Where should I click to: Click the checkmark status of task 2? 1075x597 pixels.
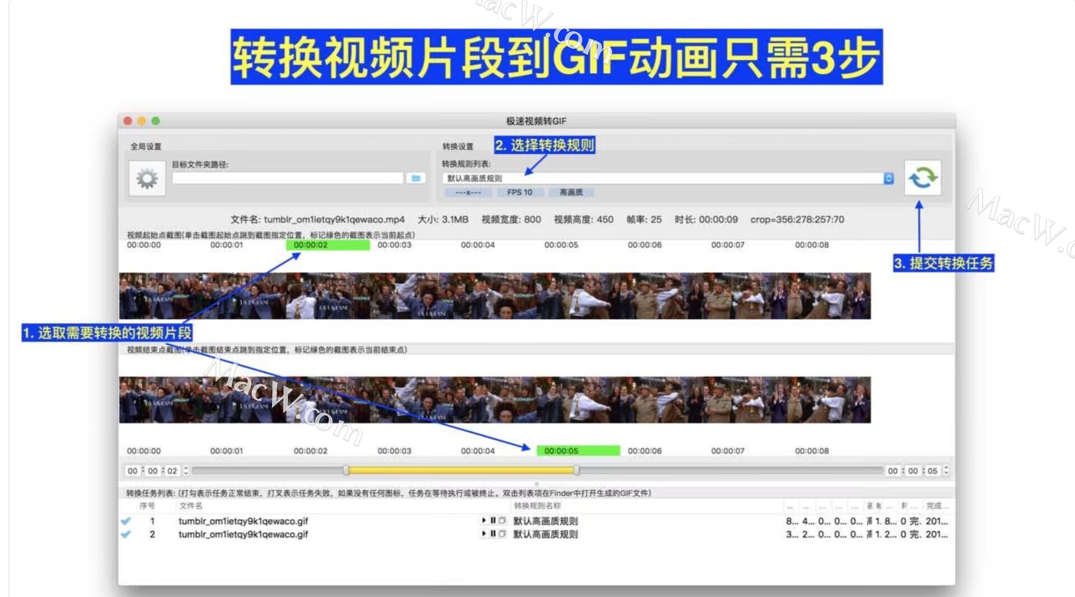click(126, 534)
